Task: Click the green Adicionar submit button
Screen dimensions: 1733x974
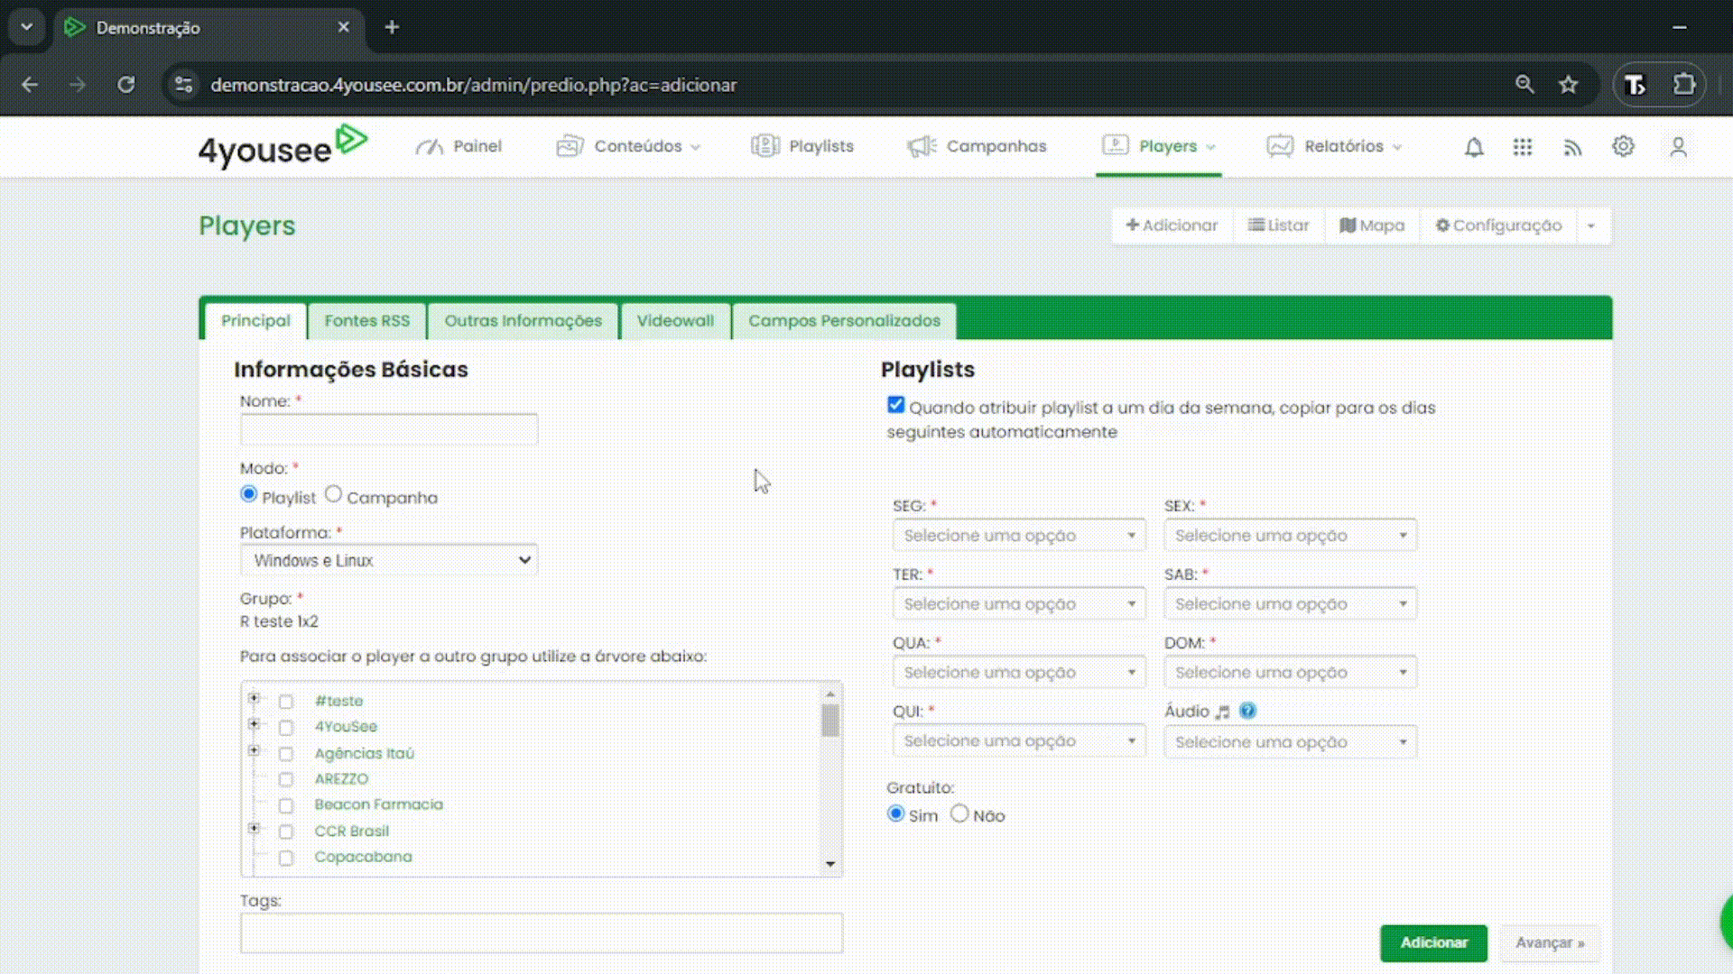Action: click(x=1432, y=942)
